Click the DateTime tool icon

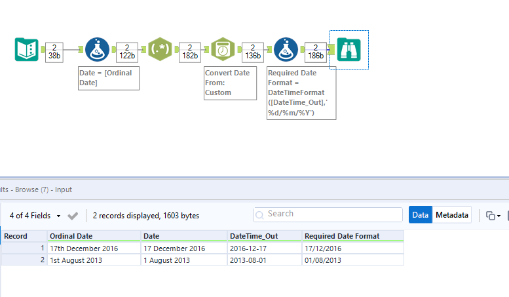tap(223, 50)
